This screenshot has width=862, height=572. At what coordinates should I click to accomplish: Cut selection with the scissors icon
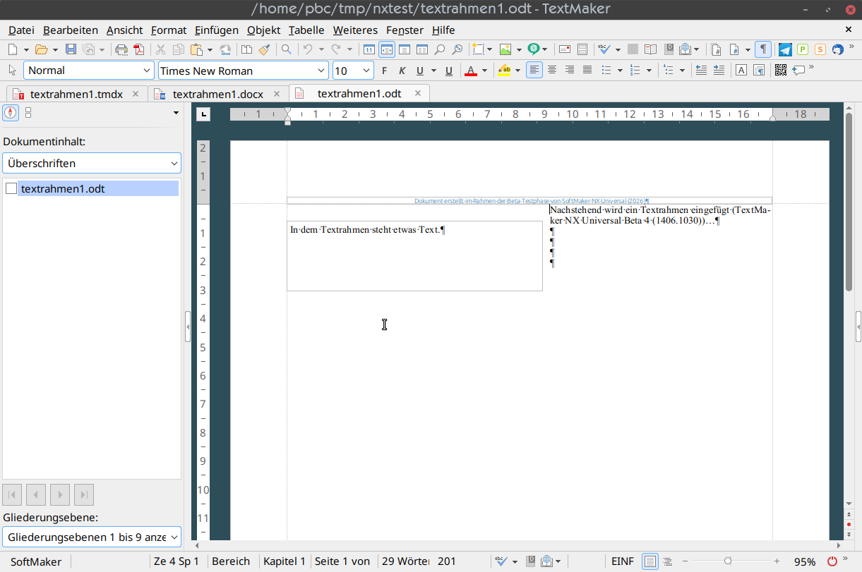[160, 49]
